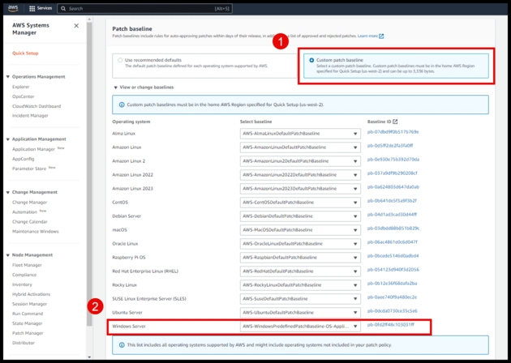Collapse the Application Management section
Image resolution: width=511 pixels, height=363 pixels.
tap(8, 139)
